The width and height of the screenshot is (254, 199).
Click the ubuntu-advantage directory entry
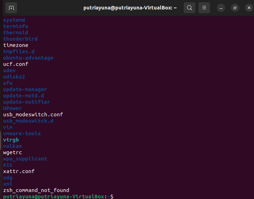coord(28,58)
